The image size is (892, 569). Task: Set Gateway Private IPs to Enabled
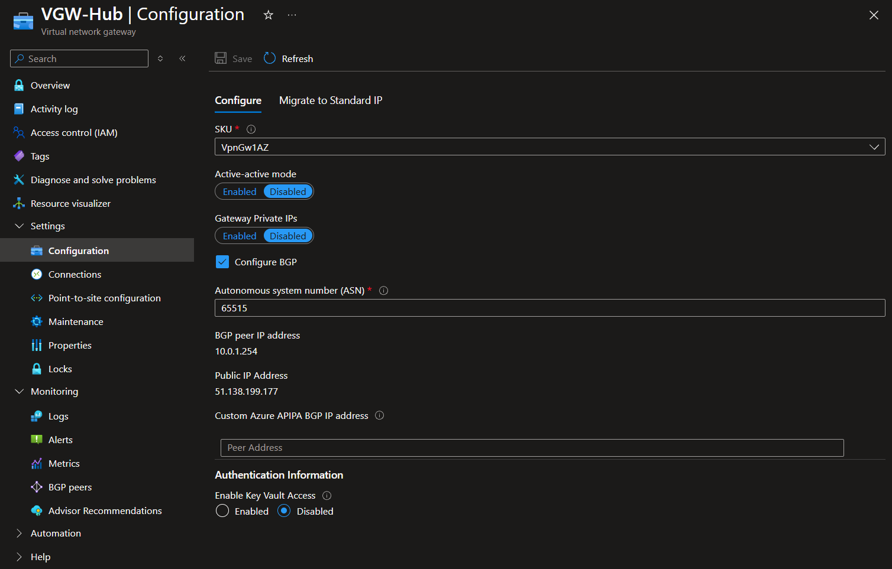tap(240, 236)
